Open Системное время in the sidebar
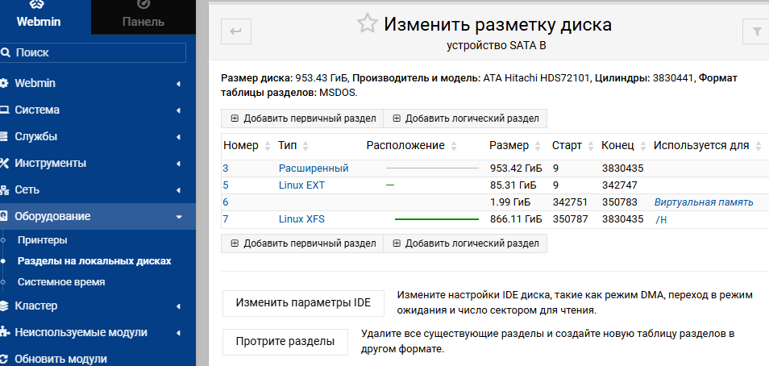 (61, 282)
